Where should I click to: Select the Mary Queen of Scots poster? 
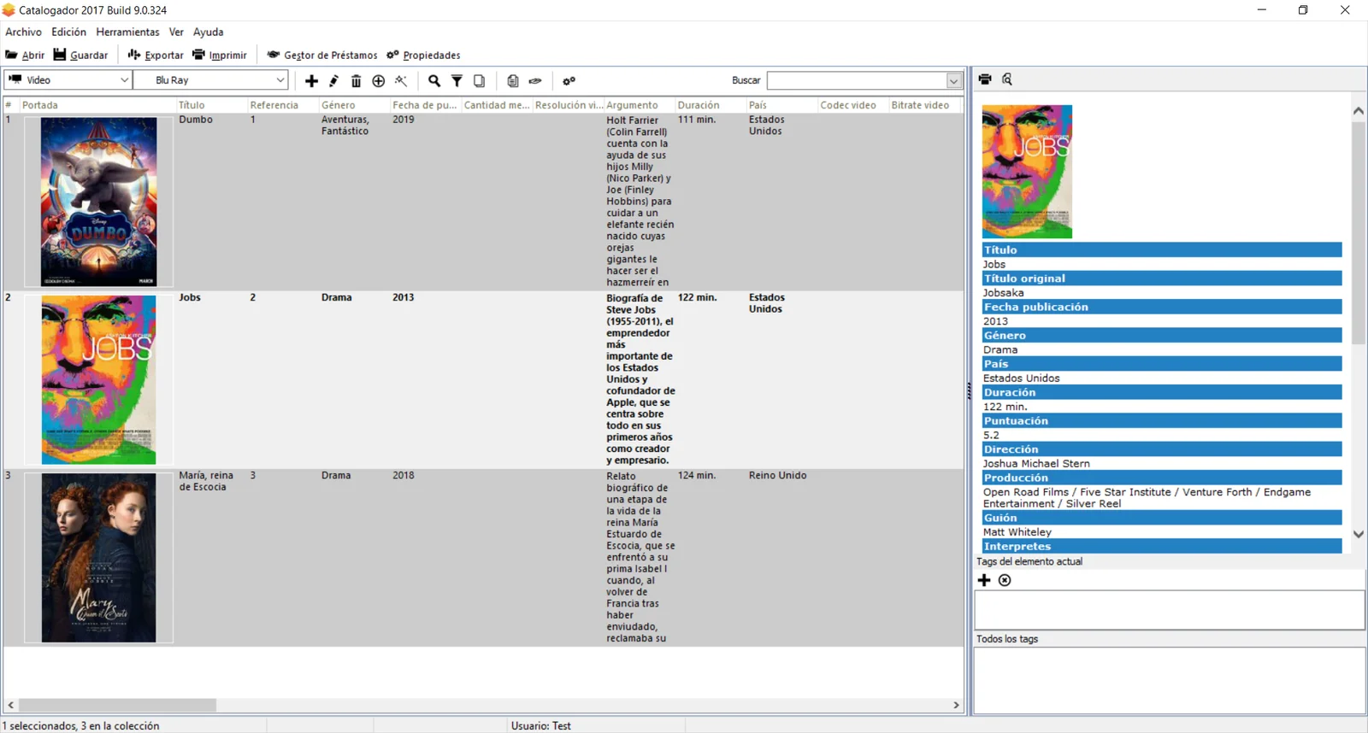click(99, 557)
